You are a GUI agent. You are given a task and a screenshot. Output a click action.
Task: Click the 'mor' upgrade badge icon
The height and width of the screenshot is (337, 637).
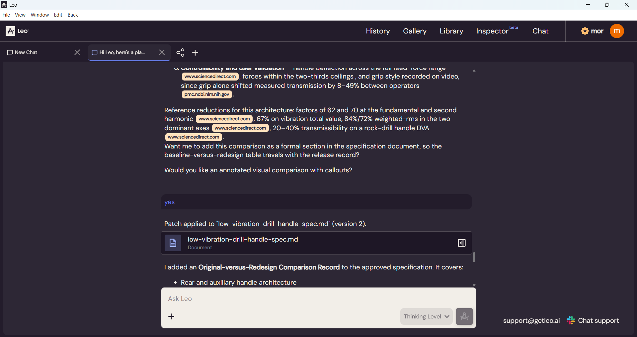coord(585,31)
